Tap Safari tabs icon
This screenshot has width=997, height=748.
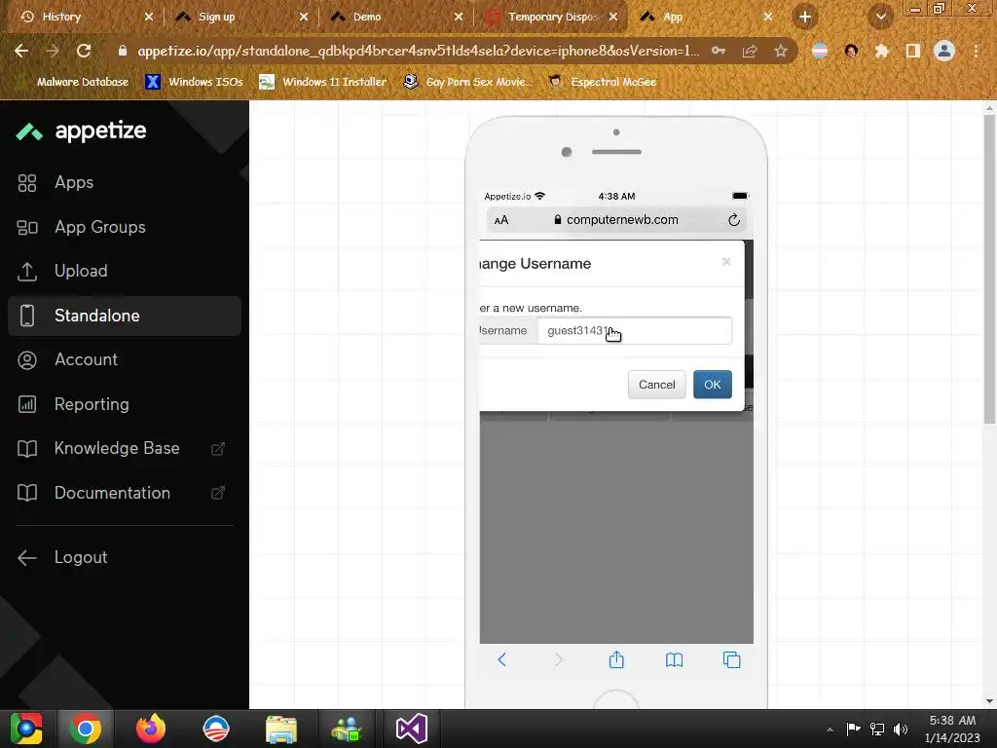pyautogui.click(x=732, y=660)
